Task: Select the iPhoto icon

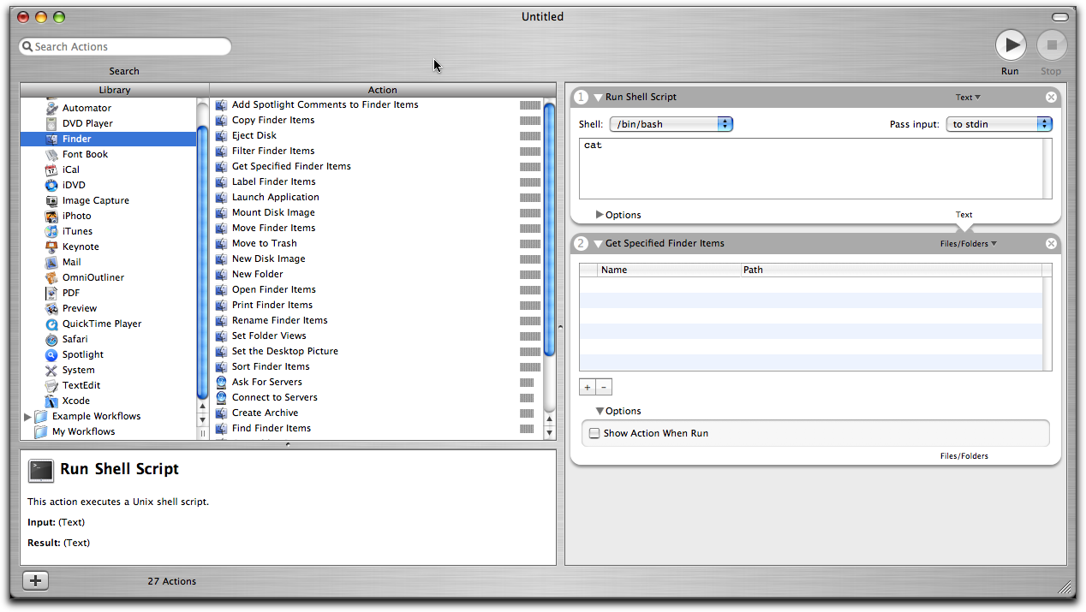Action: [x=51, y=216]
